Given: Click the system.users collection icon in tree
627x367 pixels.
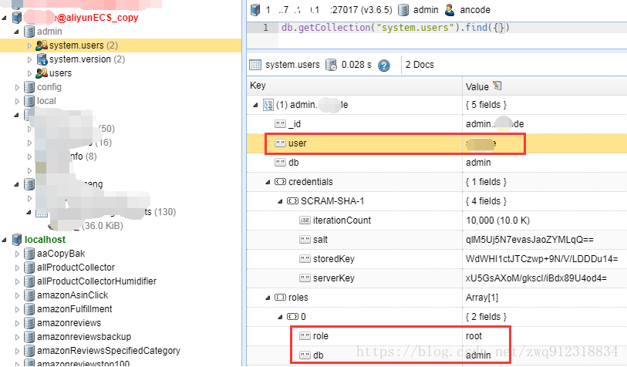Looking at the screenshot, I should [42, 45].
